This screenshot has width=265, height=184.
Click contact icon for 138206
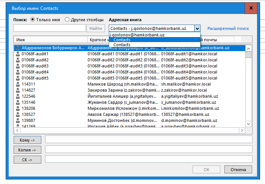18,108
